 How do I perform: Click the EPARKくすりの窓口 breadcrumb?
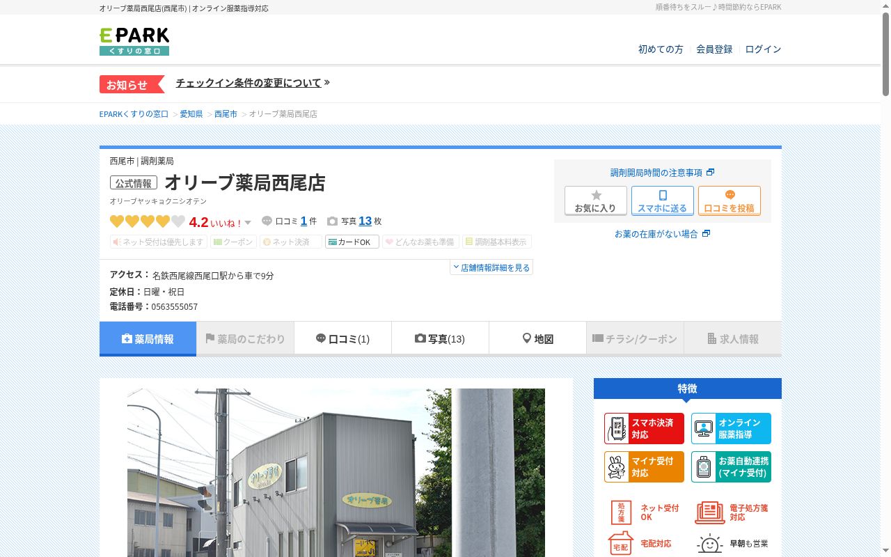pyautogui.click(x=134, y=113)
